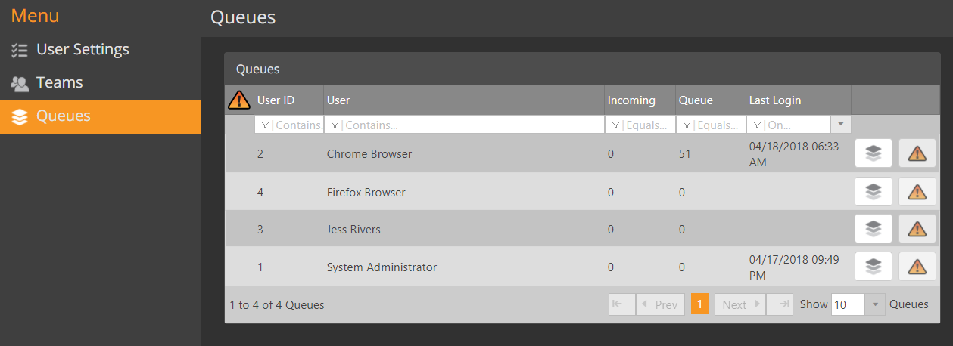The image size is (953, 346).
Task: Click the Queues stack icon in sidebar
Action: click(20, 117)
